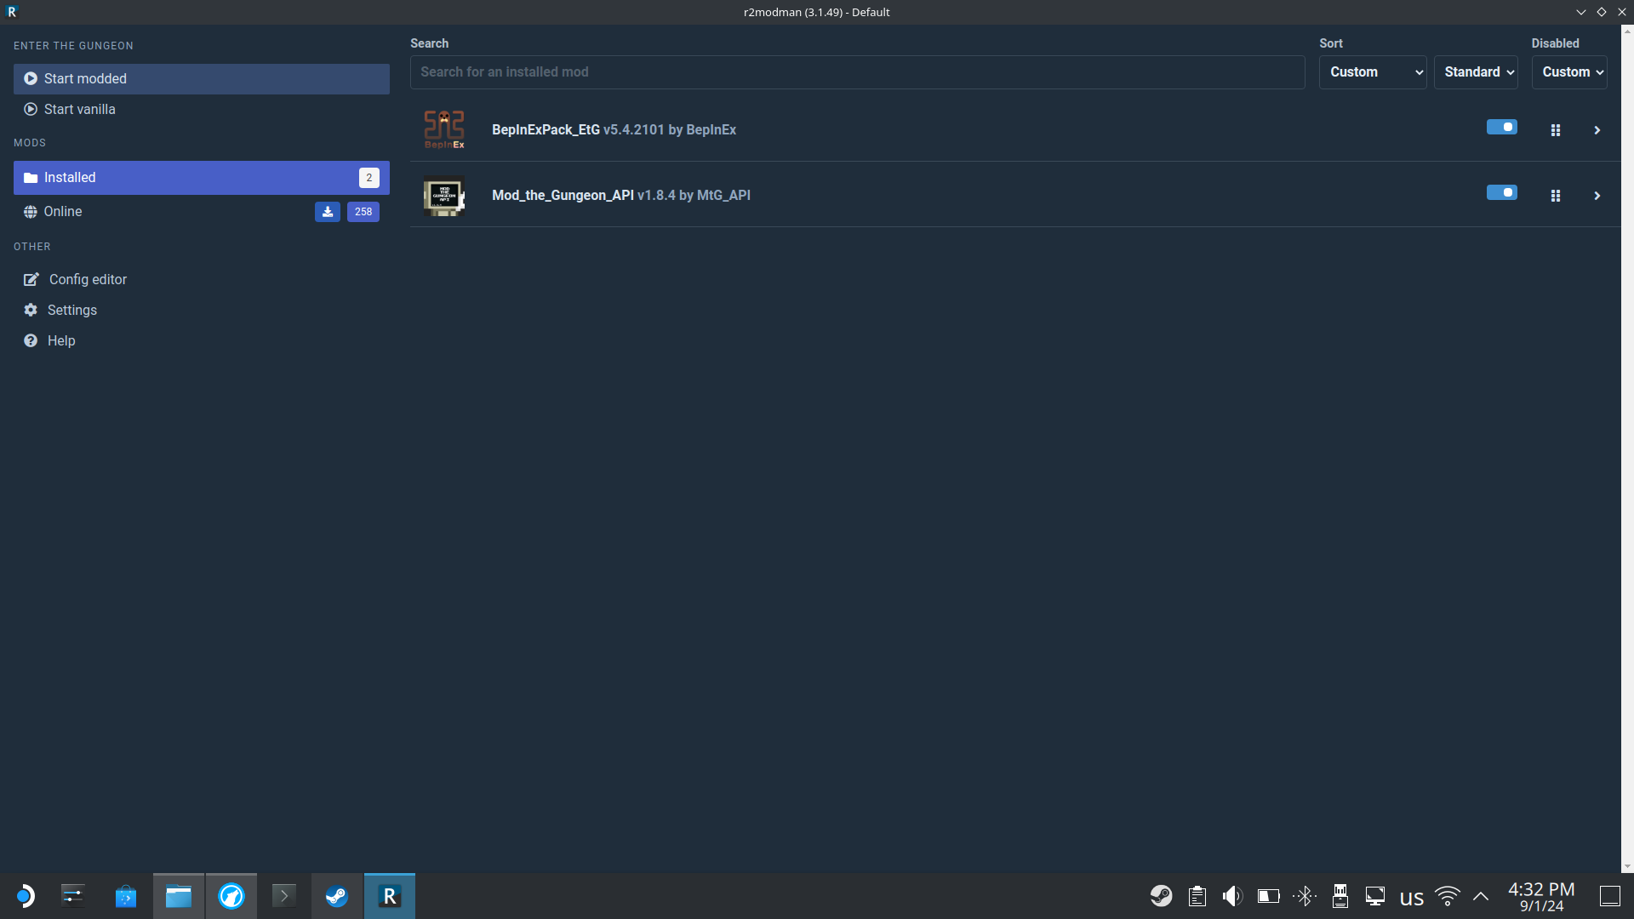Click the BepInEx mod thumbnail
The image size is (1634, 919).
click(444, 129)
